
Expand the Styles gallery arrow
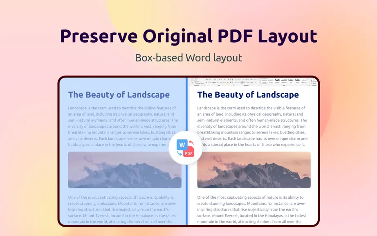(308, 83)
